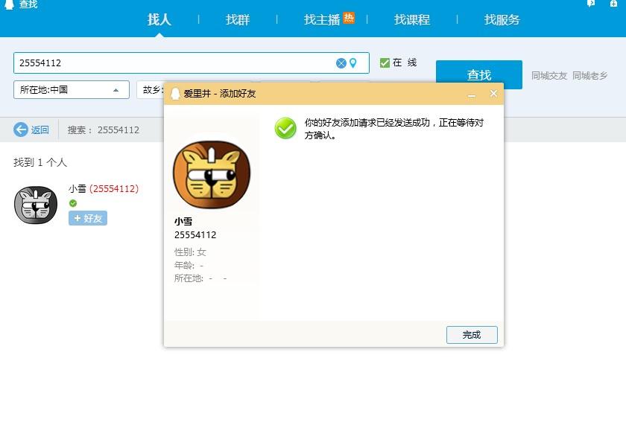Click the 搜索： 25554112 breadcrumb text
The width and height of the screenshot is (626, 422).
pos(104,130)
